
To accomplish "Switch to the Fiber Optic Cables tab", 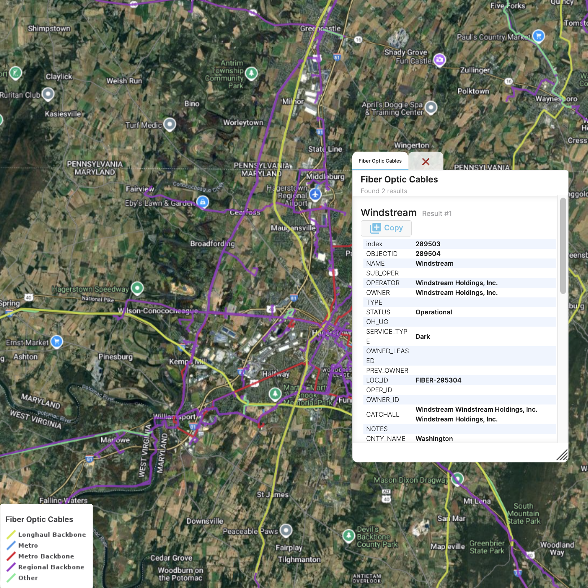I will click(x=380, y=162).
